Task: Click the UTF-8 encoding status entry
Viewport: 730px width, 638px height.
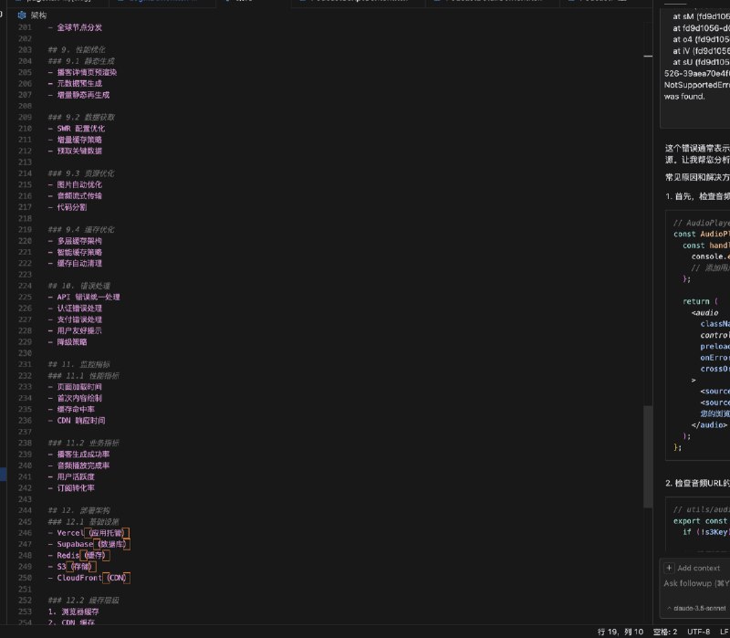Action: (699, 632)
